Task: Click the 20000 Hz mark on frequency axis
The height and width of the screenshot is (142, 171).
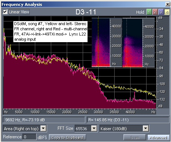Action: pyautogui.click(x=67, y=112)
